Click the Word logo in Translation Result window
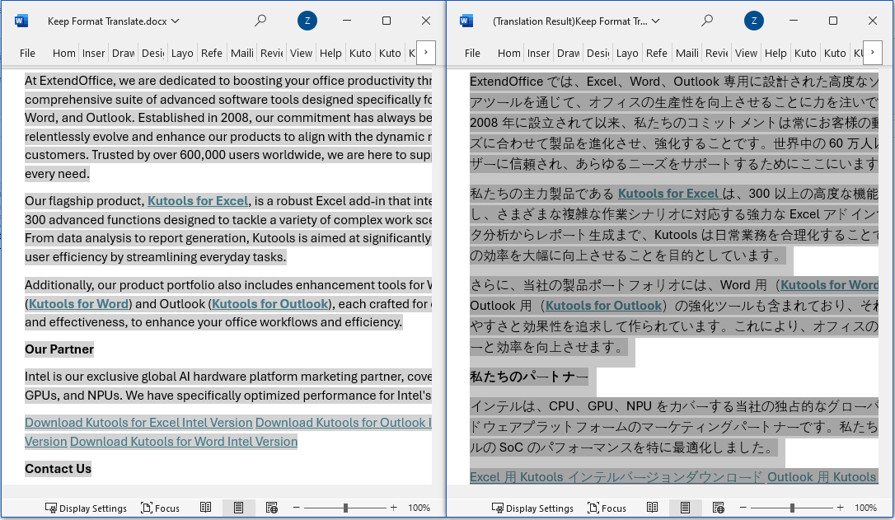The height and width of the screenshot is (520, 895). point(466,21)
